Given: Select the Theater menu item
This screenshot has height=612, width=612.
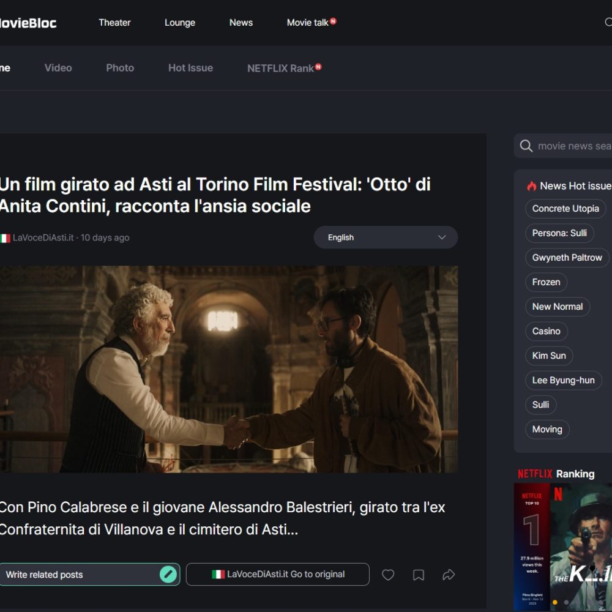Looking at the screenshot, I should tap(114, 22).
